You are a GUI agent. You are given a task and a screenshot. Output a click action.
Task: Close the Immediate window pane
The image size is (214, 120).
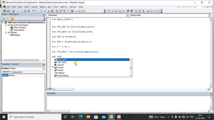pyautogui.click(x=211, y=94)
